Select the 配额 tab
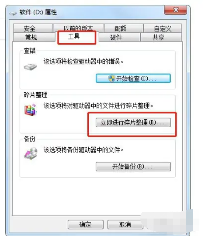203x236 pixels. pyautogui.click(x=123, y=28)
